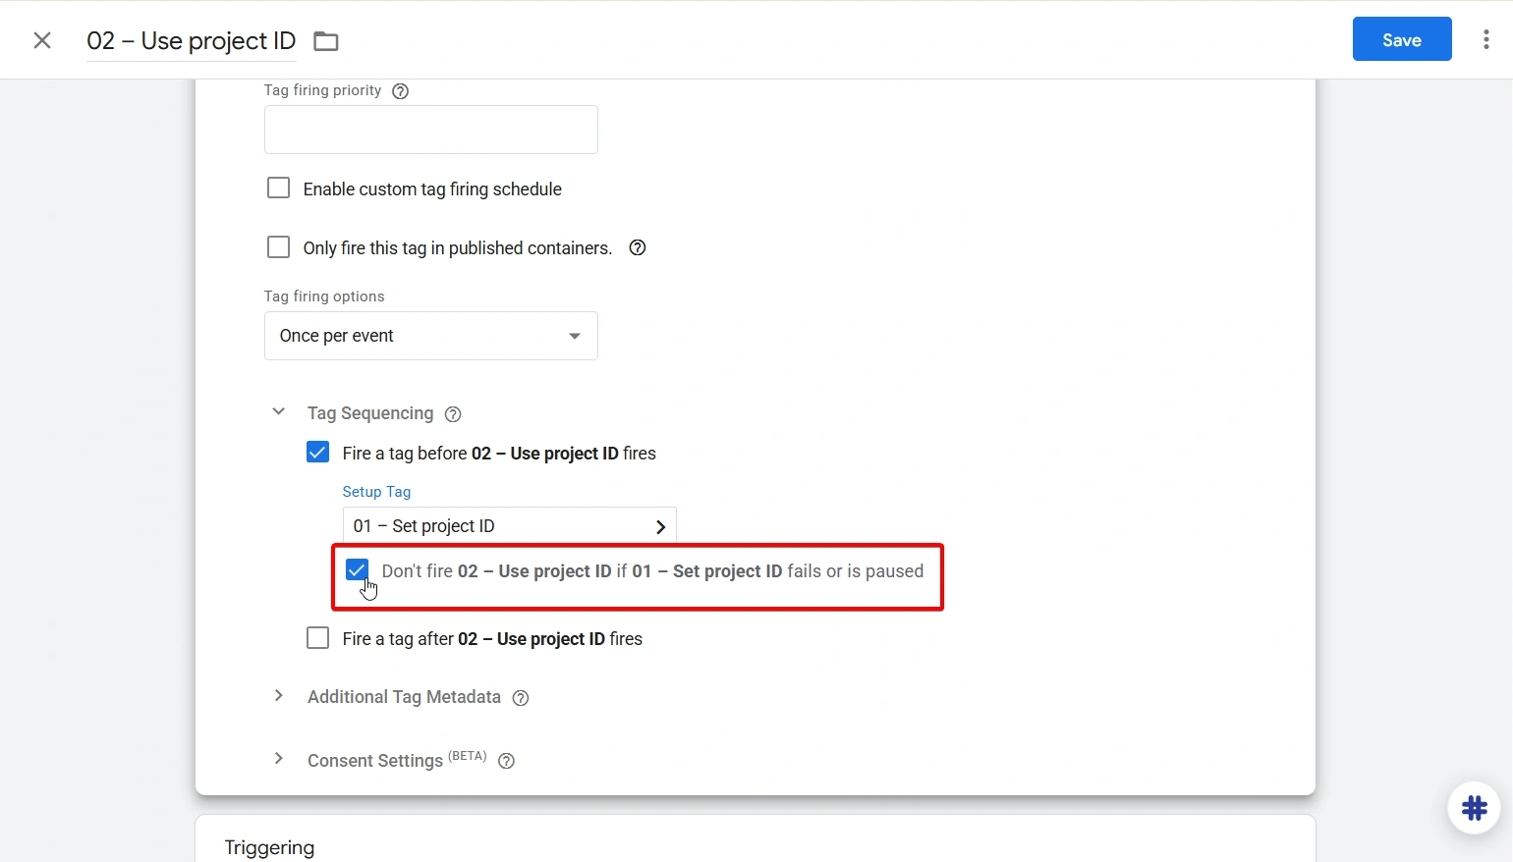Toggle Don't fire if setup tag fails checkbox

(358, 569)
